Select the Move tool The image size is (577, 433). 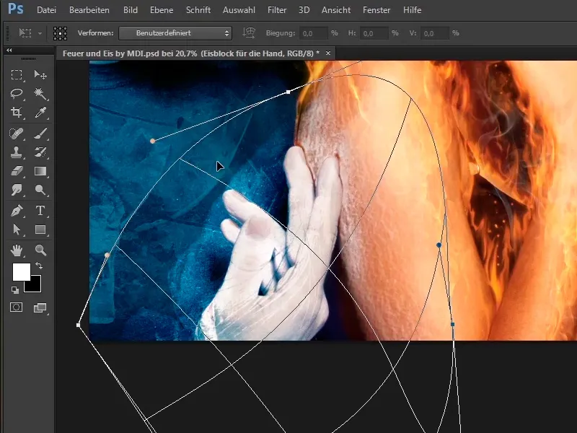(x=40, y=75)
